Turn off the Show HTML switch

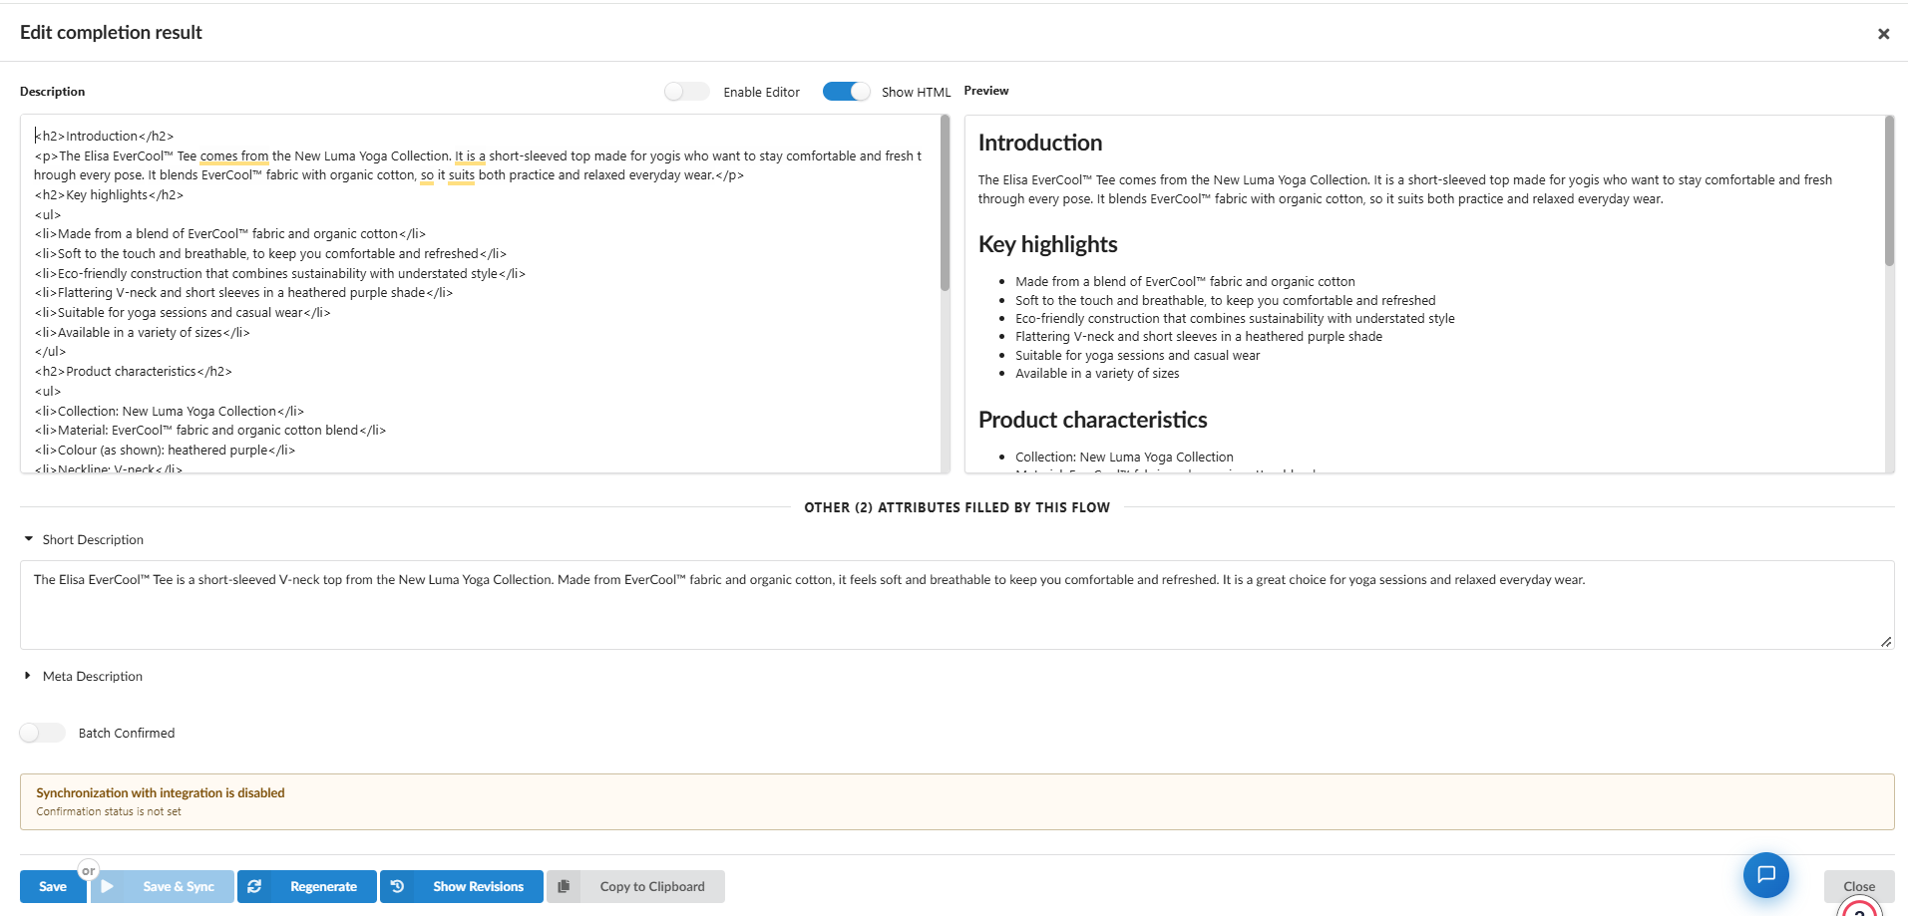coord(846,92)
